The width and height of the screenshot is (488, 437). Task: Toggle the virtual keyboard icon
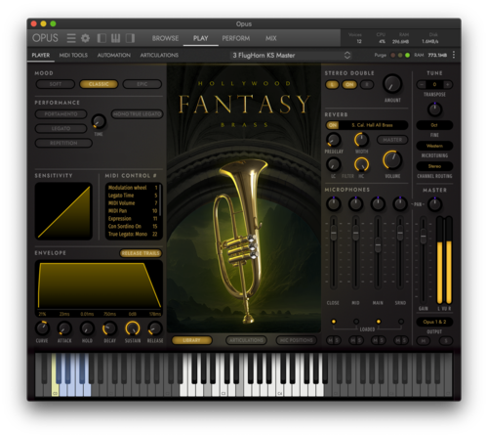point(116,38)
